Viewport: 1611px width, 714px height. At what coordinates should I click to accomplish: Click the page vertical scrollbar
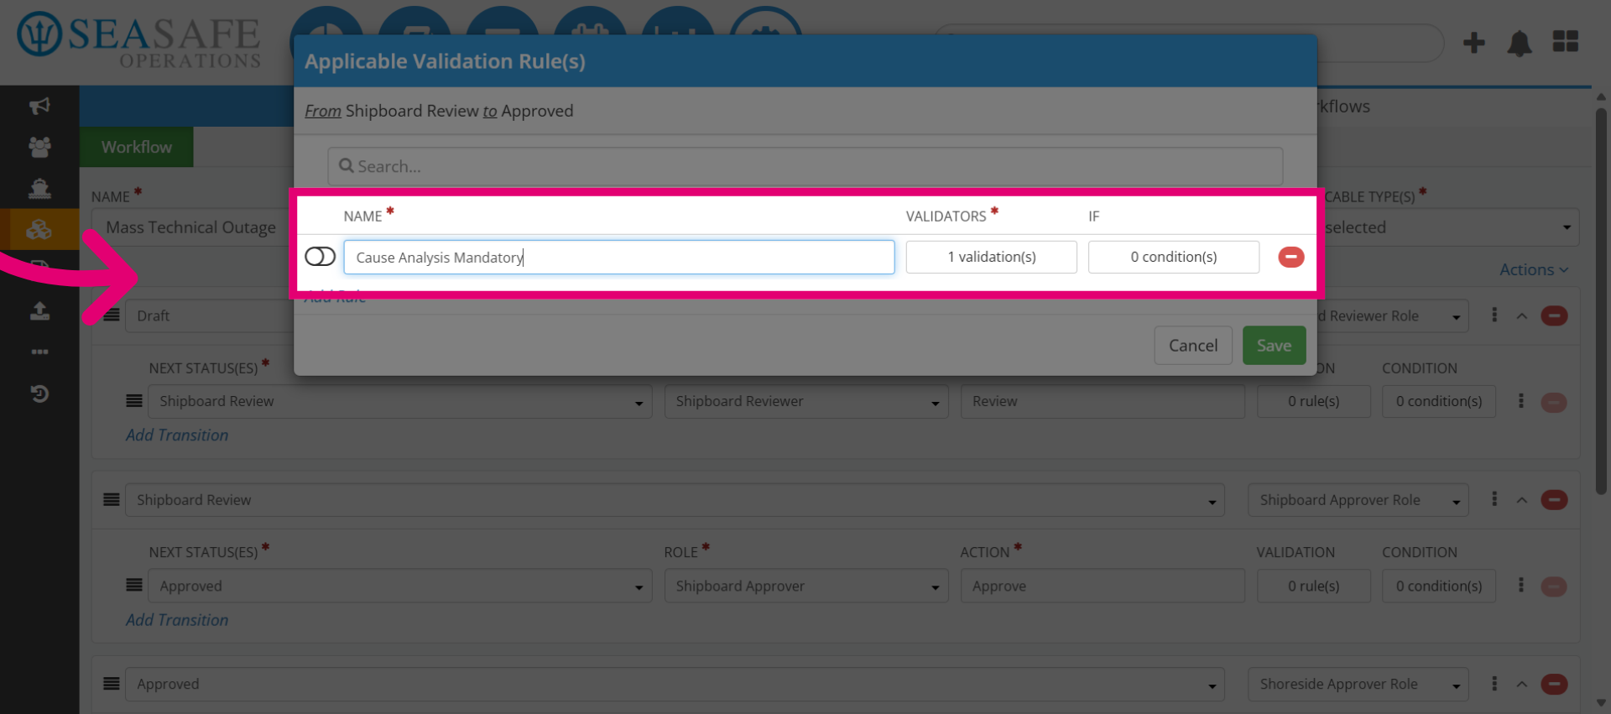click(1601, 300)
